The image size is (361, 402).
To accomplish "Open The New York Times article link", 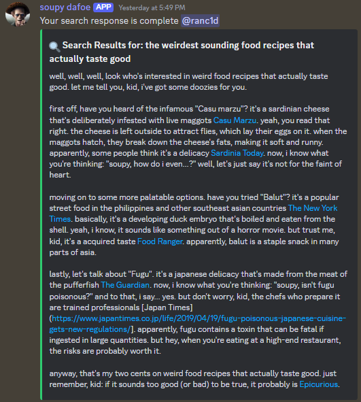I will click(x=194, y=214).
